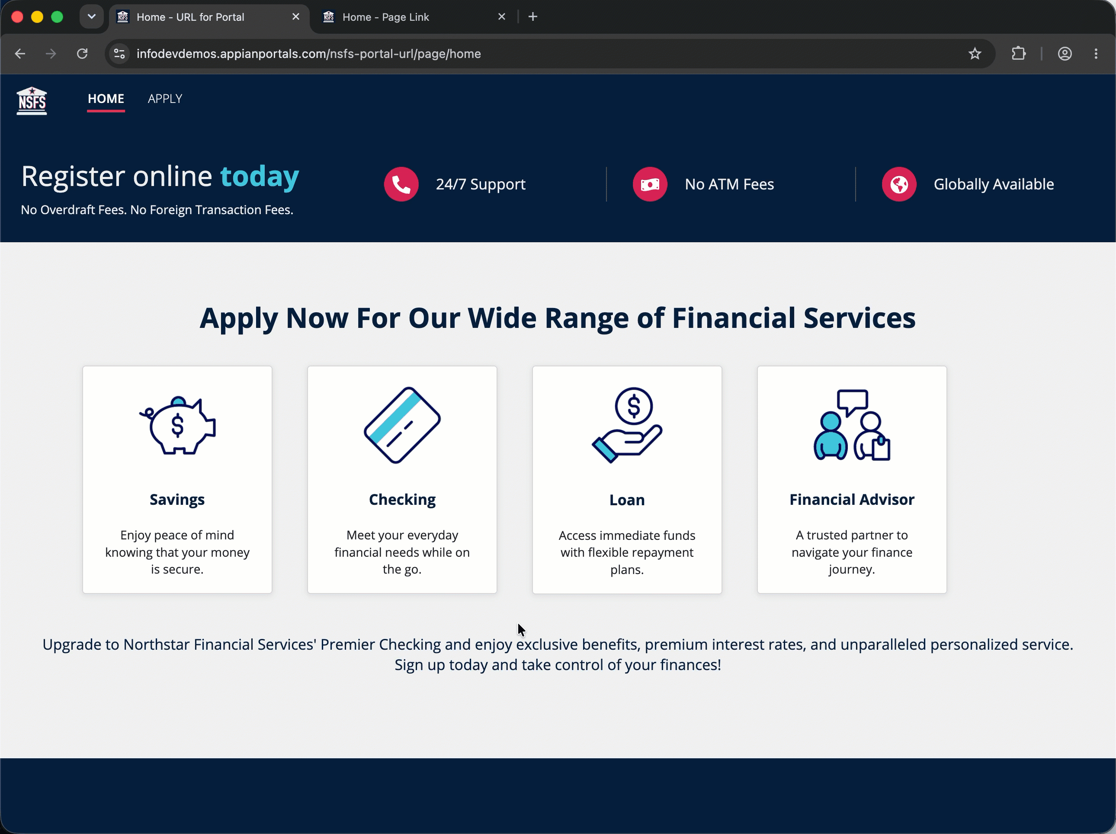1116x834 pixels.
Task: Click 'Meet your everyday' checking description
Action: click(402, 552)
